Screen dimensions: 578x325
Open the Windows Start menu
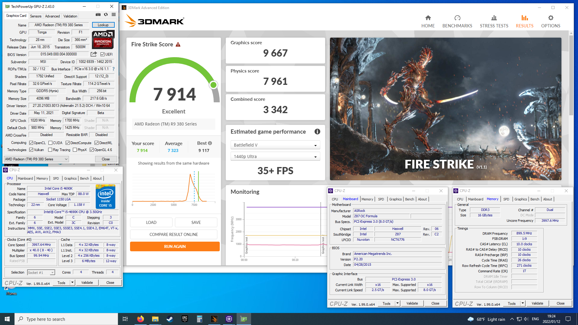pos(7,319)
